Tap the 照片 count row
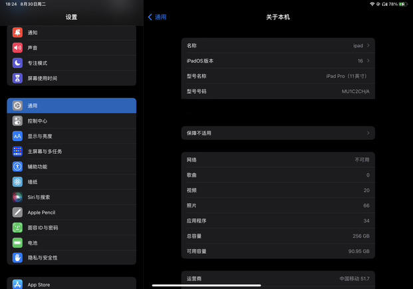 (x=278, y=206)
